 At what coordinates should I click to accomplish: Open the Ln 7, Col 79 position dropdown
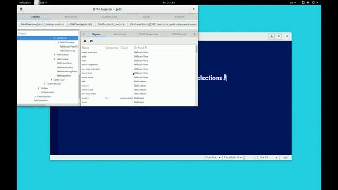pyautogui.click(x=265, y=157)
